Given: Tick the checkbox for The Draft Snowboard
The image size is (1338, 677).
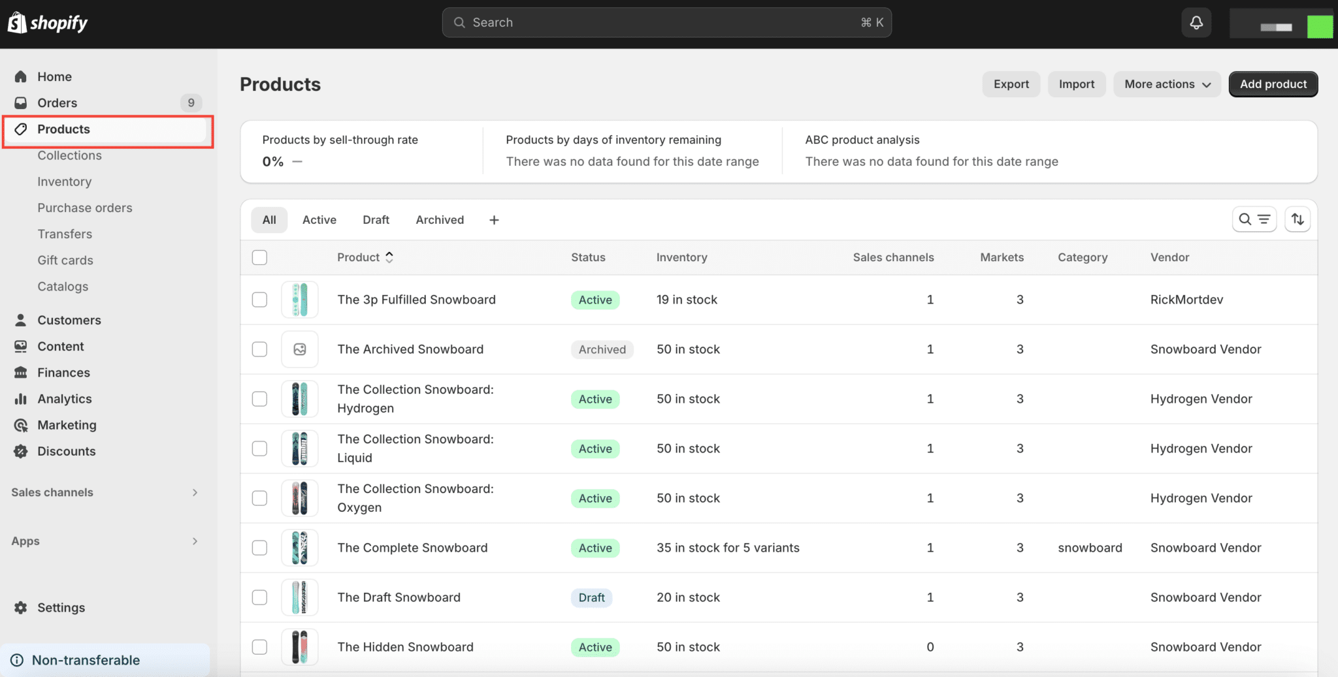Looking at the screenshot, I should click(259, 597).
